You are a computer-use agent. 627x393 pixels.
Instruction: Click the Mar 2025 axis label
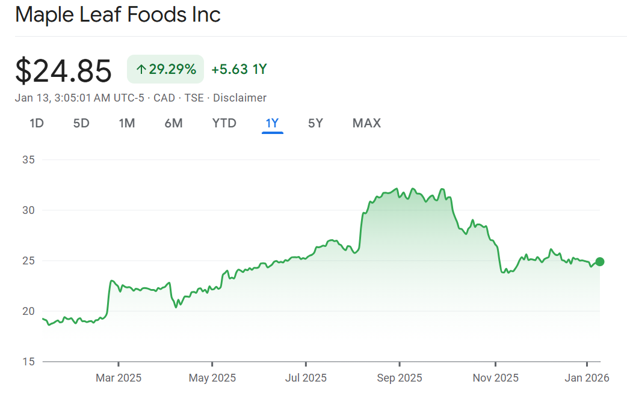(119, 378)
